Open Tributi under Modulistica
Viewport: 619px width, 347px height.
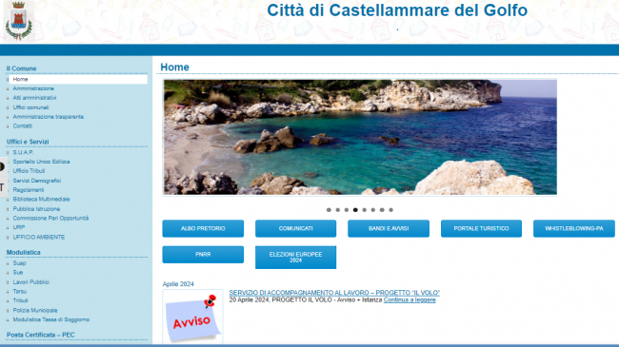tap(20, 300)
